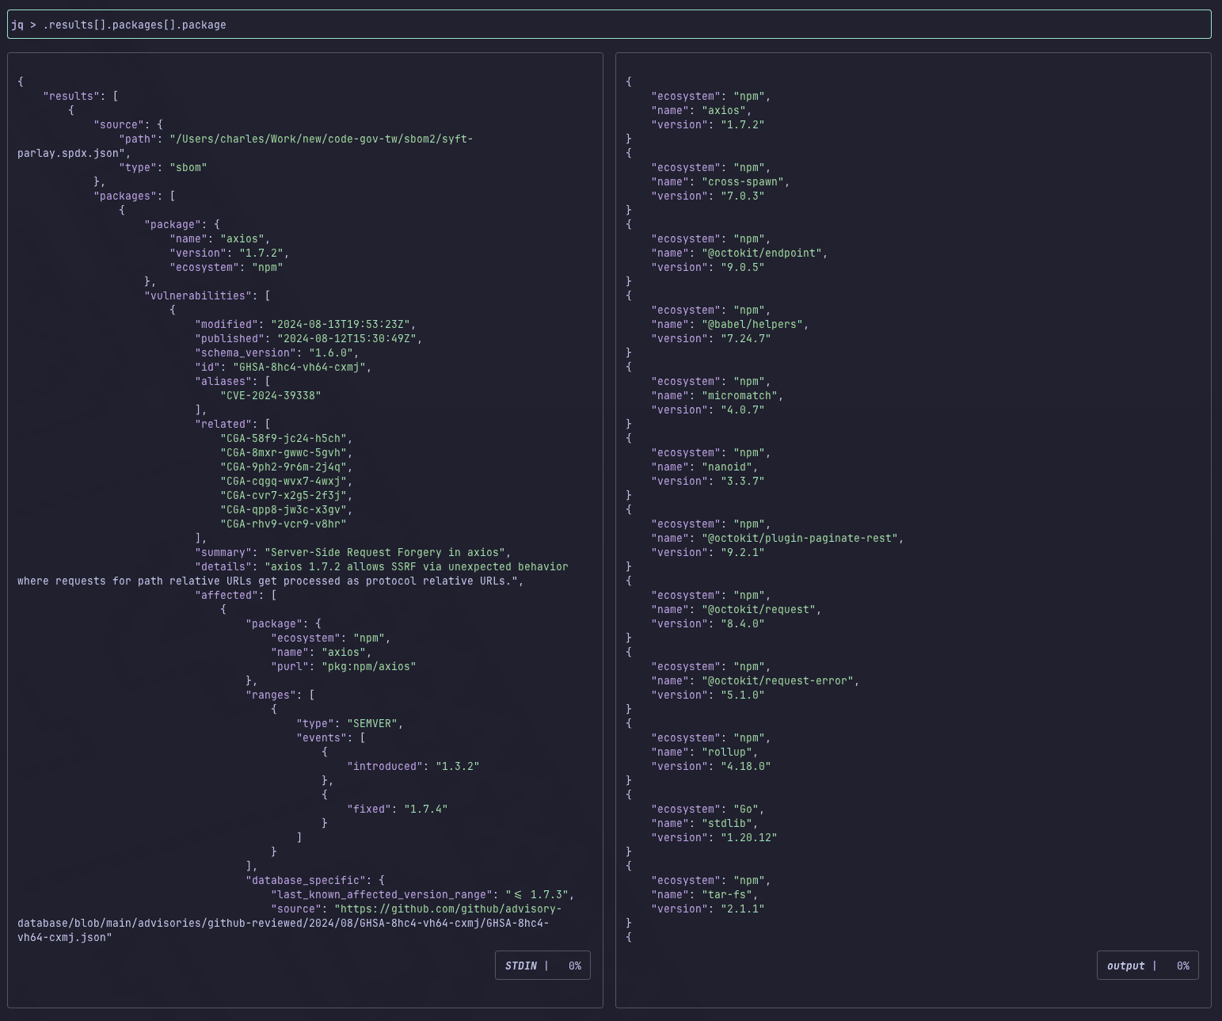Click the id "GHSA-8hc4-vh64-cxmj" value

pos(299,367)
